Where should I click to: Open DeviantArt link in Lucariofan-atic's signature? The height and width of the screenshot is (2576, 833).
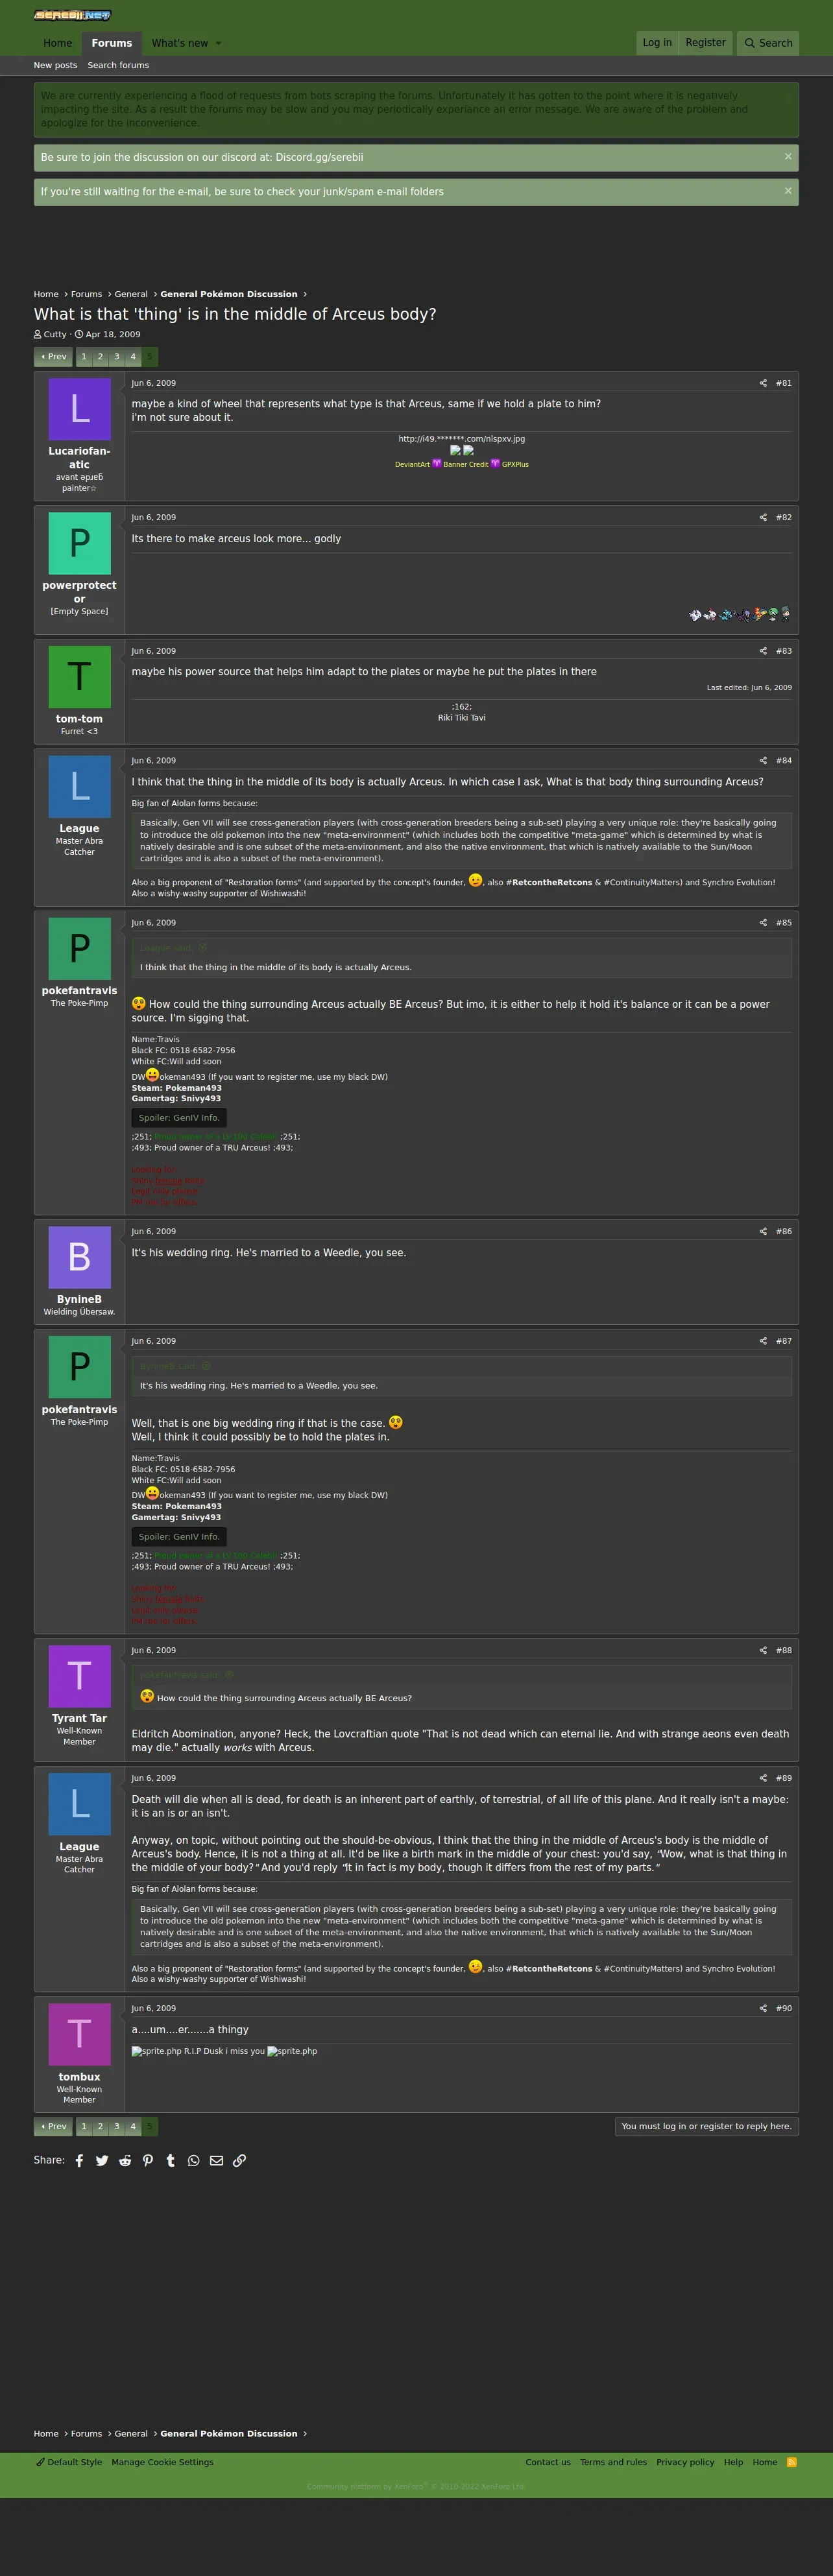pos(412,464)
